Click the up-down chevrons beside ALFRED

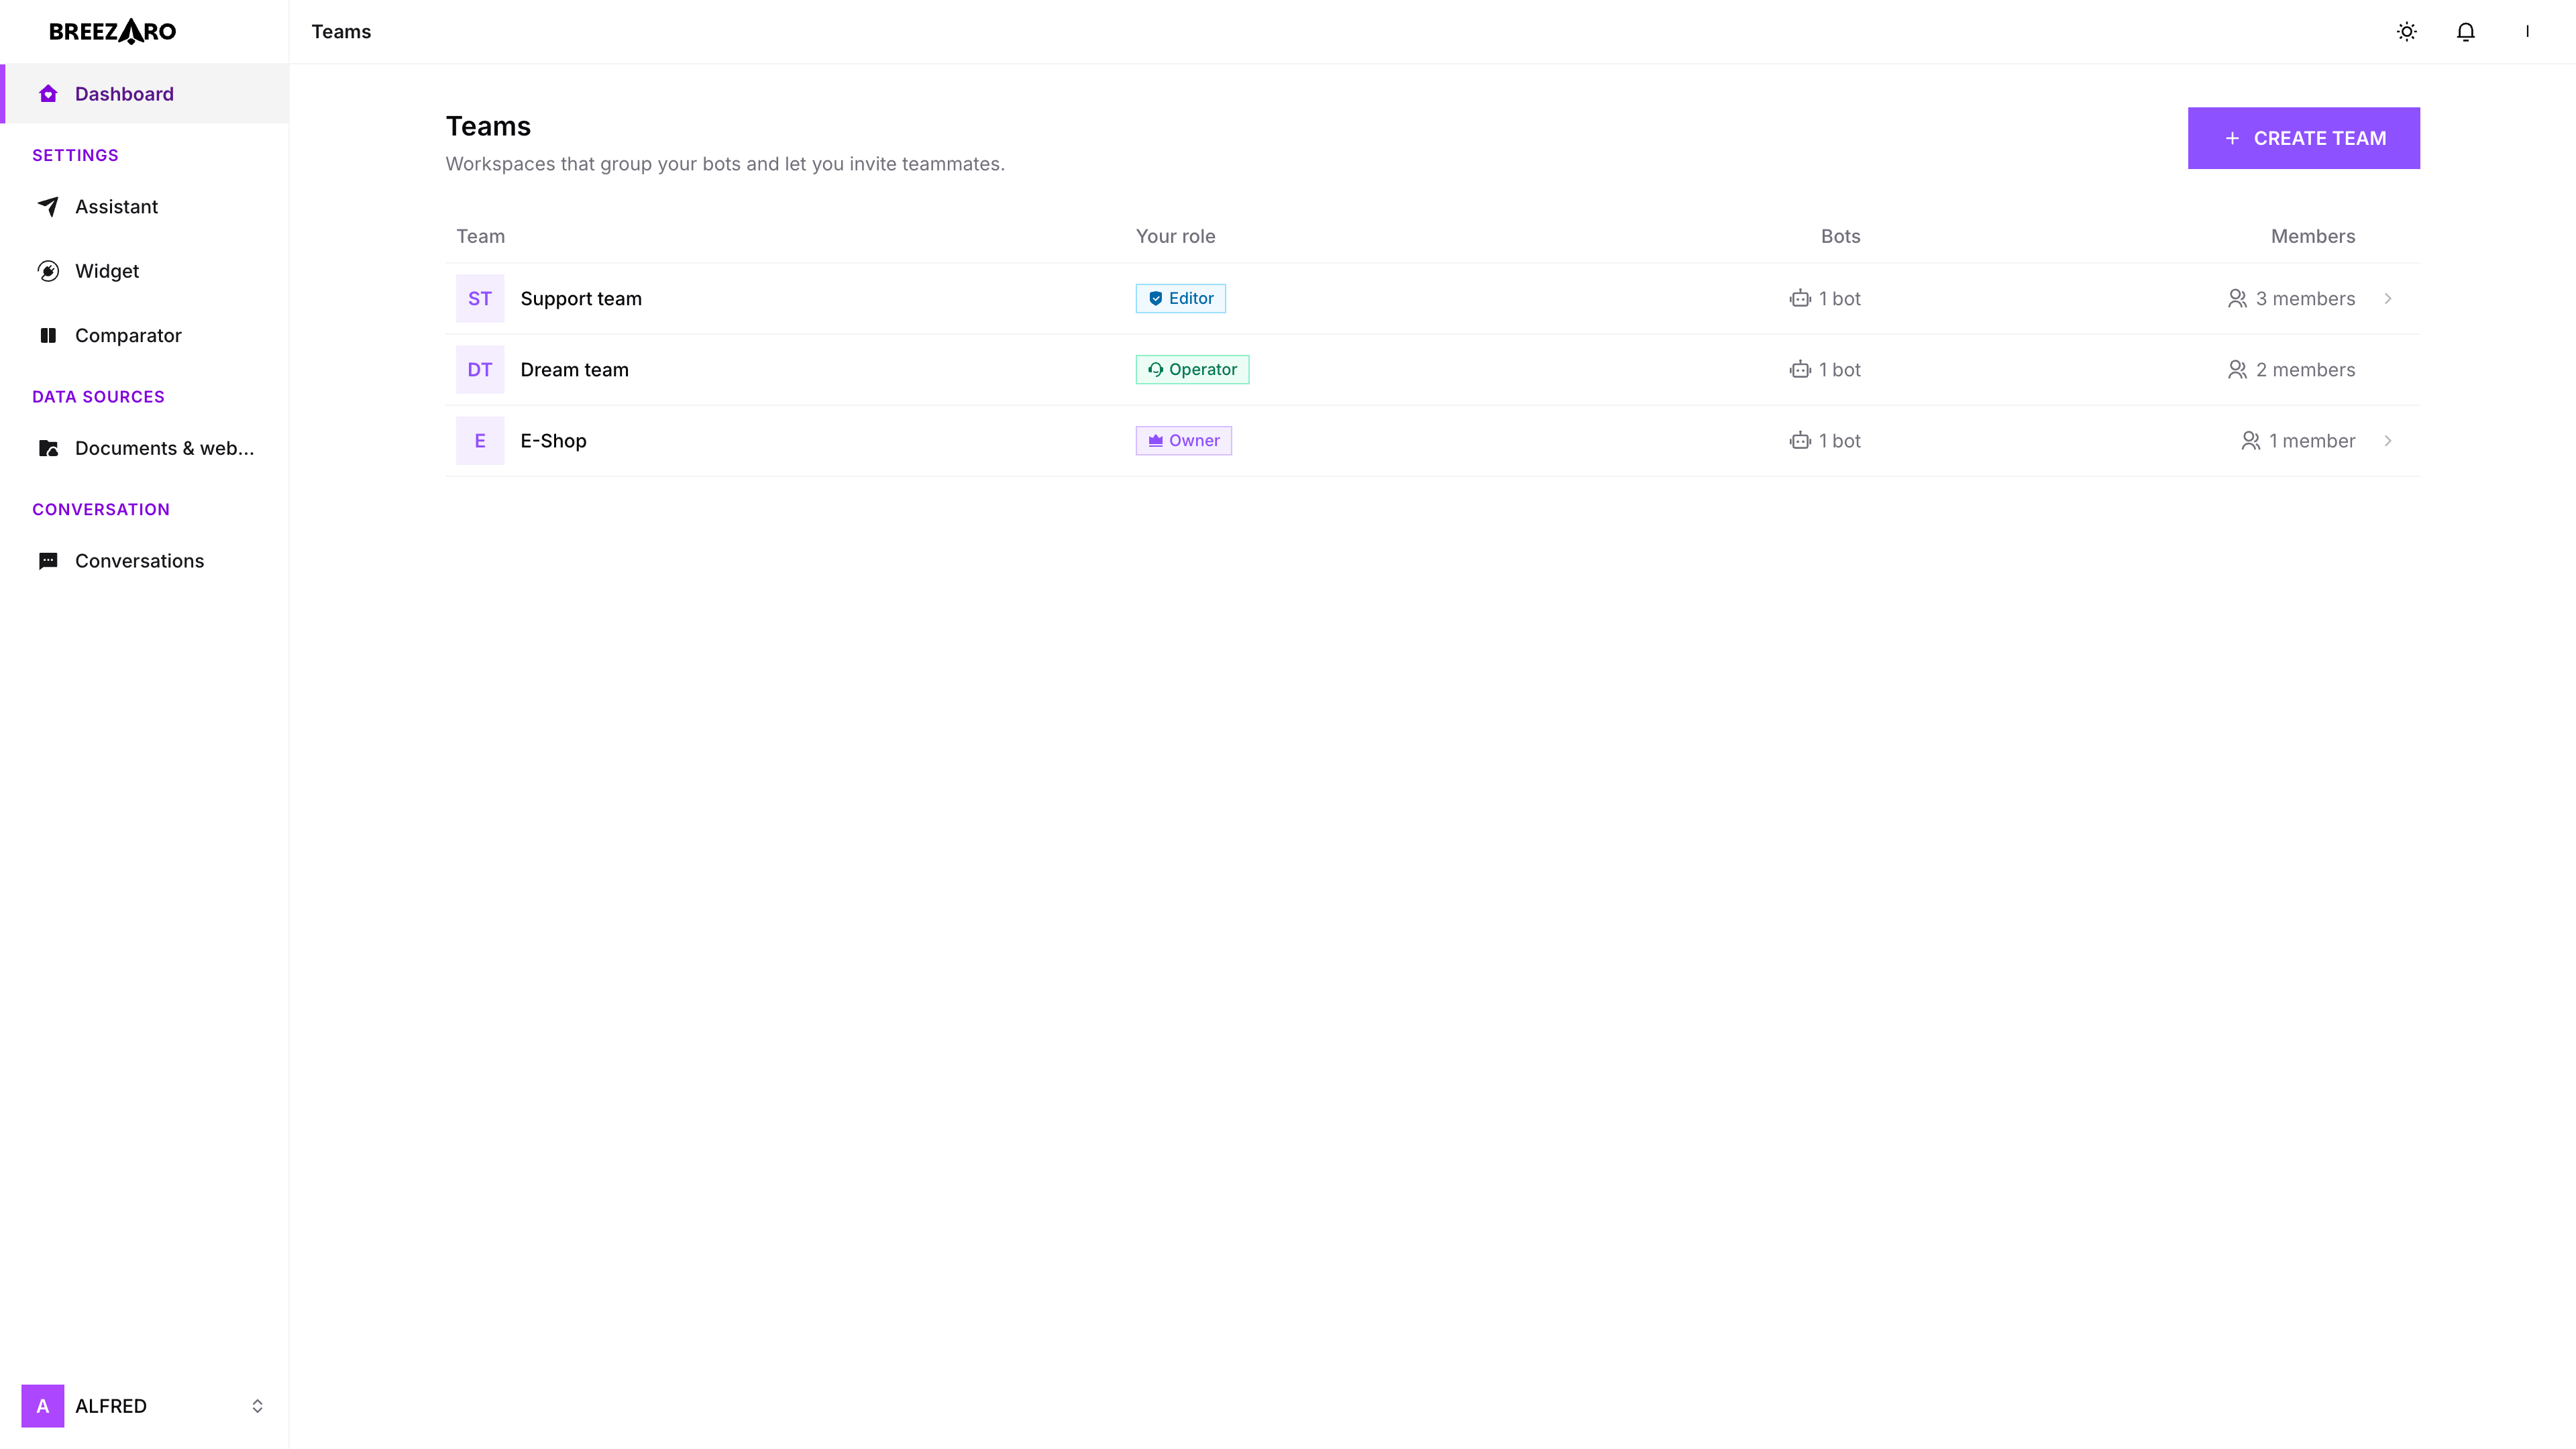pos(257,1406)
